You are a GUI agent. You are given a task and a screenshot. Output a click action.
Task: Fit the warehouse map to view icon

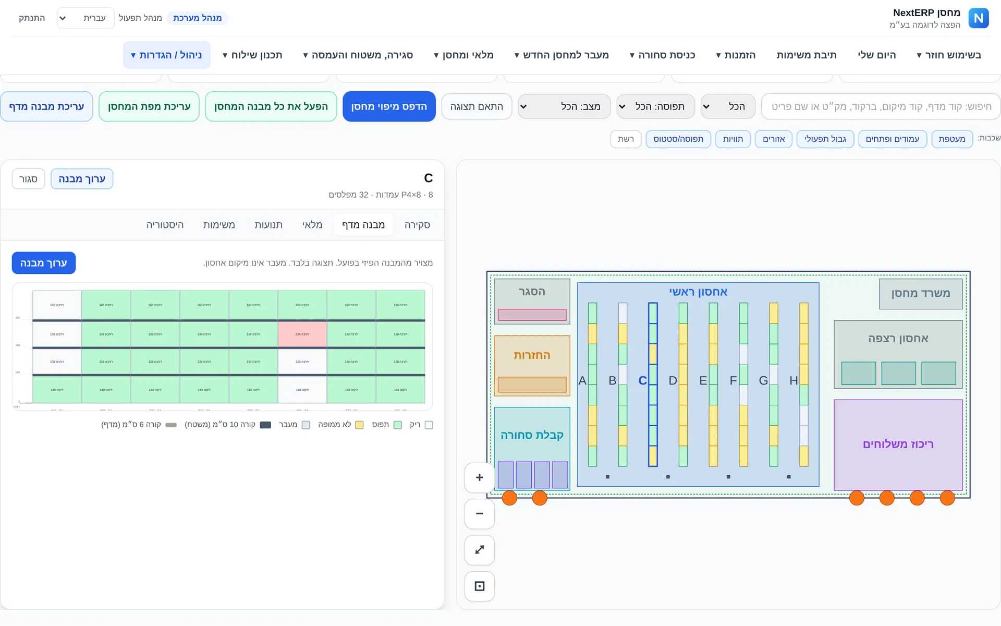click(x=480, y=586)
